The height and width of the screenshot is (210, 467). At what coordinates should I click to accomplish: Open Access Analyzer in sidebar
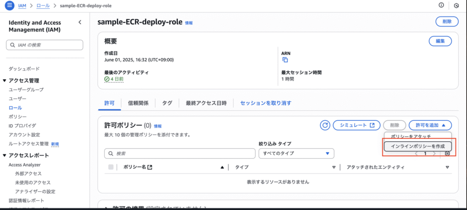[25, 164]
